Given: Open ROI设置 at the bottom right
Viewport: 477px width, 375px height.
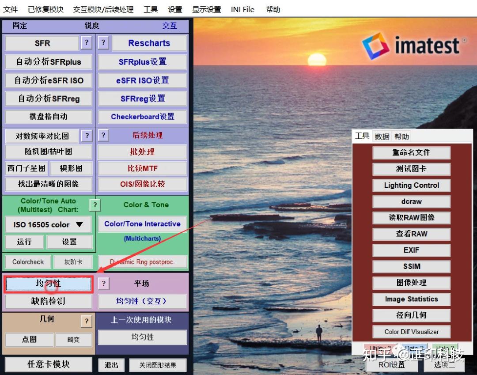Looking at the screenshot, I should (x=391, y=366).
